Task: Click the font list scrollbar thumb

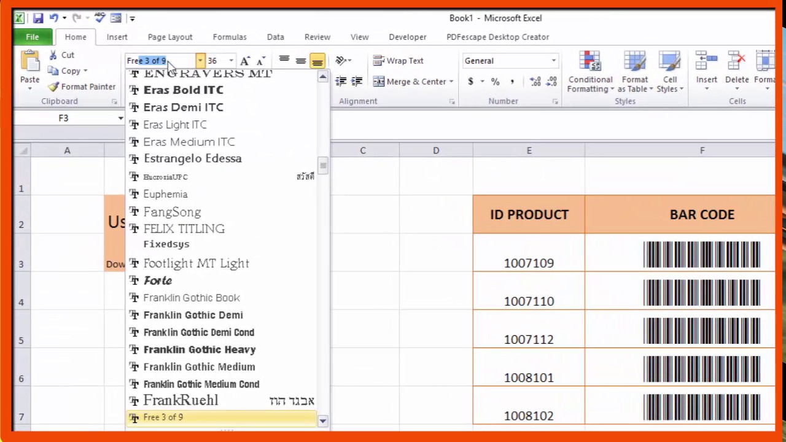Action: tap(323, 166)
